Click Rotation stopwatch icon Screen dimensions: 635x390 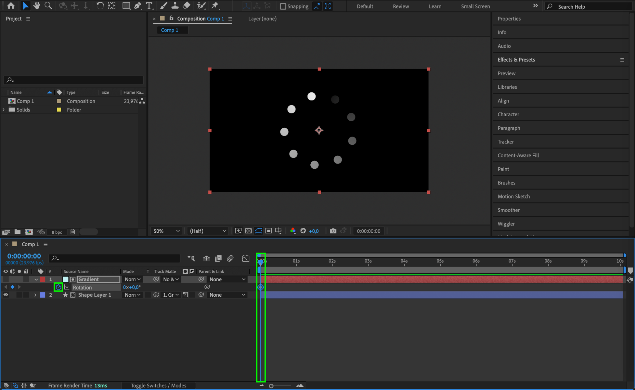tap(58, 287)
